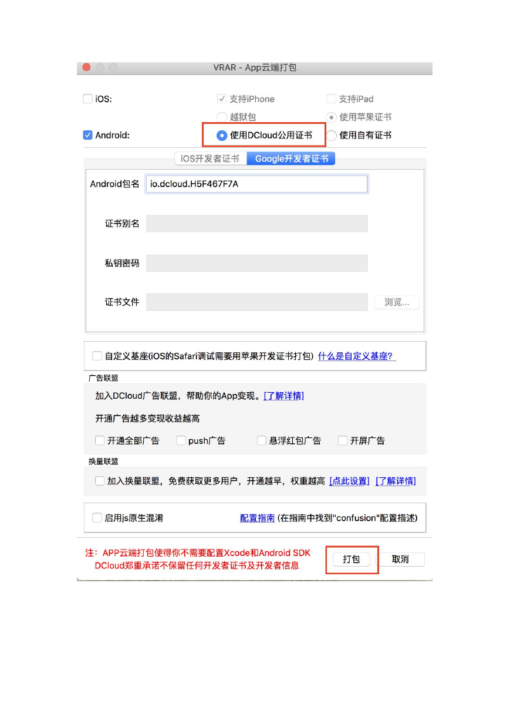Toggle the 支持iPhone checkbox
The height and width of the screenshot is (721, 510).
[x=222, y=99]
